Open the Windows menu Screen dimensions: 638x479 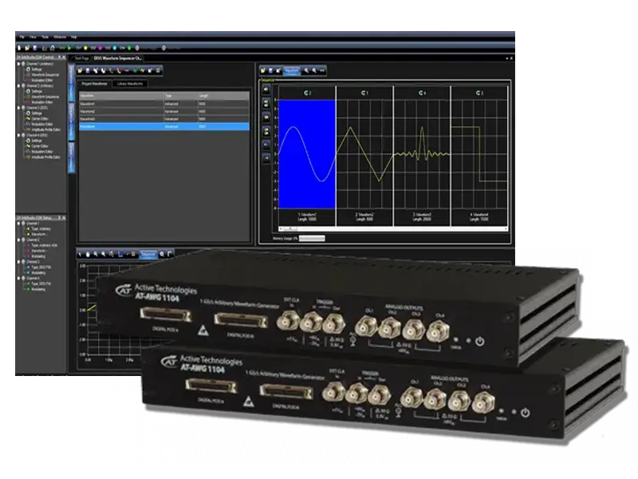point(60,37)
